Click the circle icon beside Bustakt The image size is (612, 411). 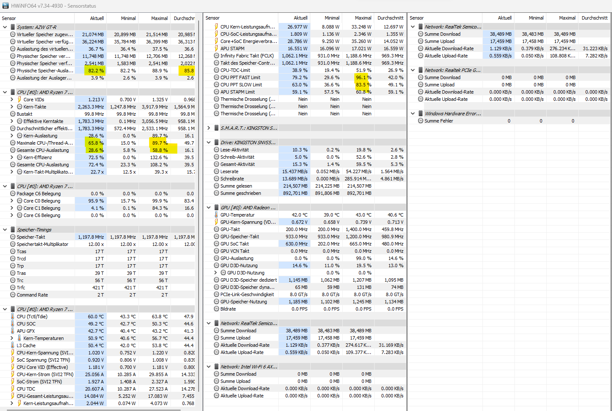[x=13, y=114]
